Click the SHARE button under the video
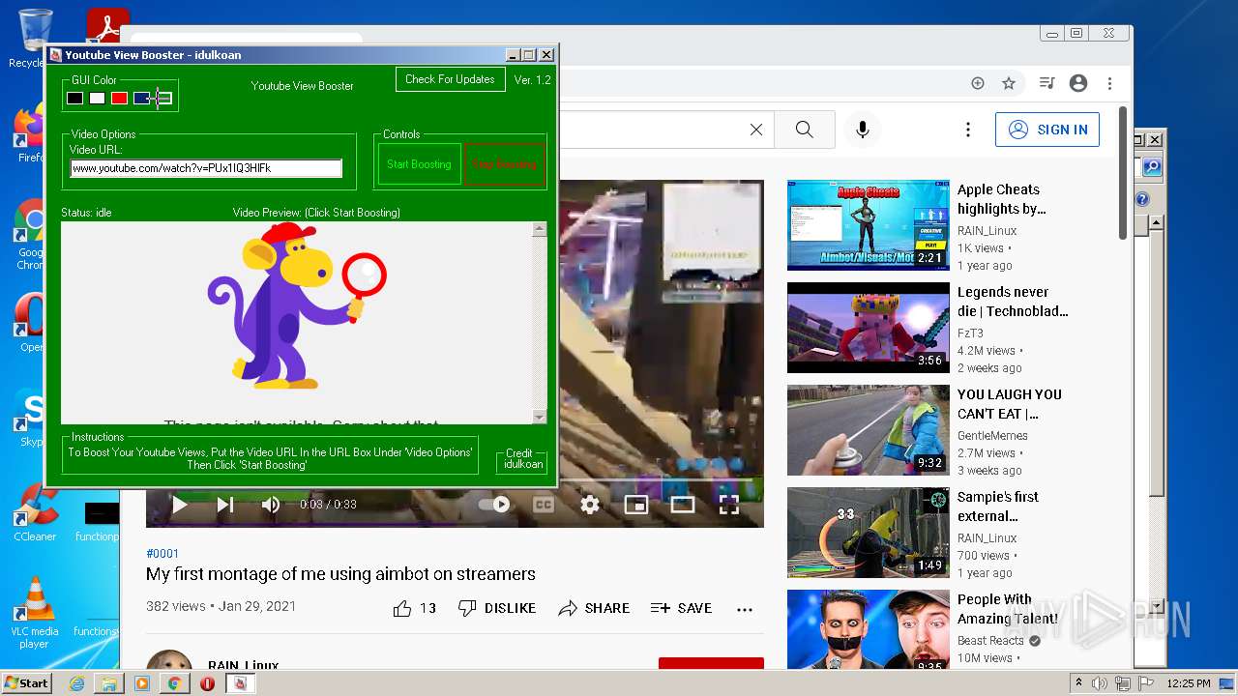 [x=594, y=608]
